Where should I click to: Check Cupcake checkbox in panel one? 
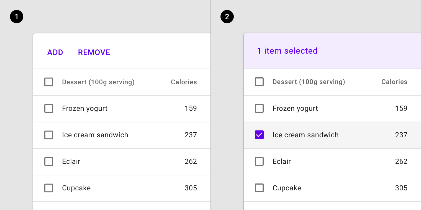point(49,188)
